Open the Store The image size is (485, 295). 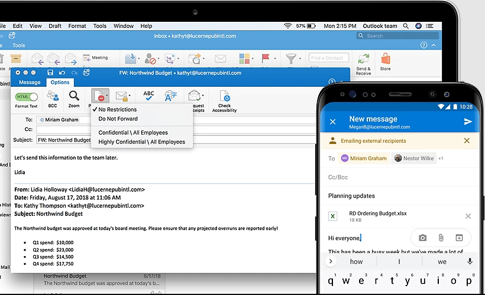coord(386,62)
